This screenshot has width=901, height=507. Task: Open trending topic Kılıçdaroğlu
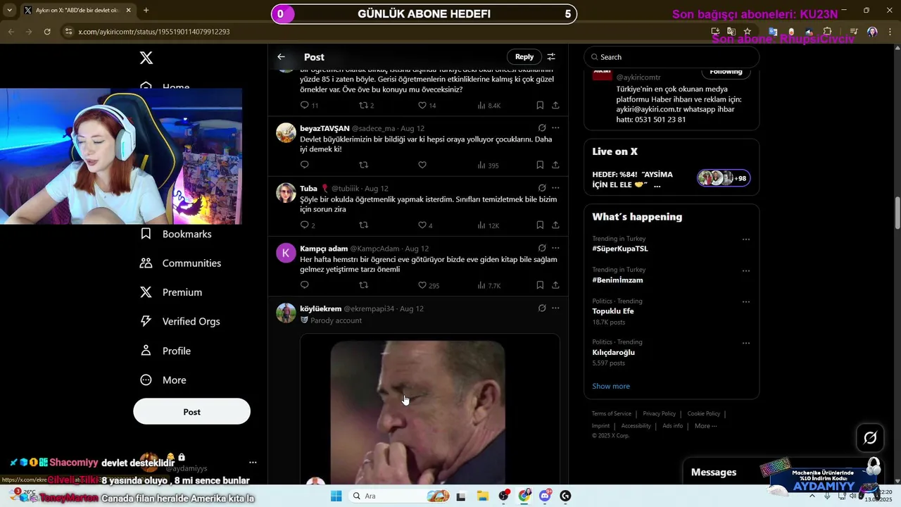(x=614, y=352)
